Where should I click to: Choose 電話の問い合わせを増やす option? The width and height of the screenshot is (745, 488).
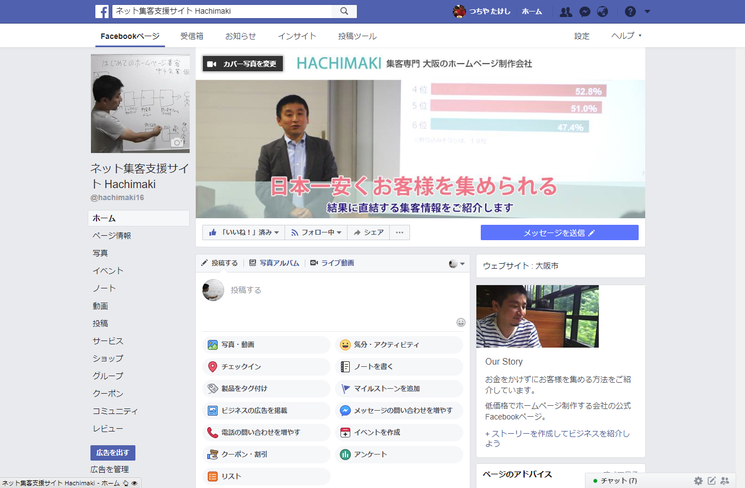tap(266, 433)
